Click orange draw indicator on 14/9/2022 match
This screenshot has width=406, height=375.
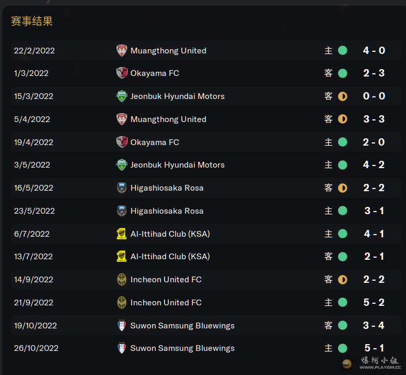pos(343,280)
